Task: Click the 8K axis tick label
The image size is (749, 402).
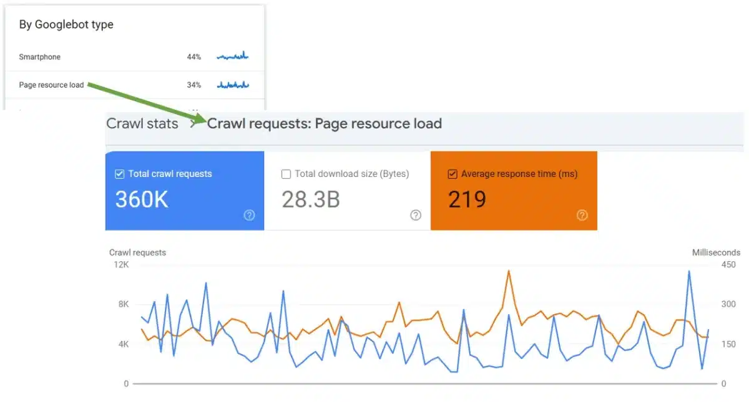Action: [x=123, y=304]
